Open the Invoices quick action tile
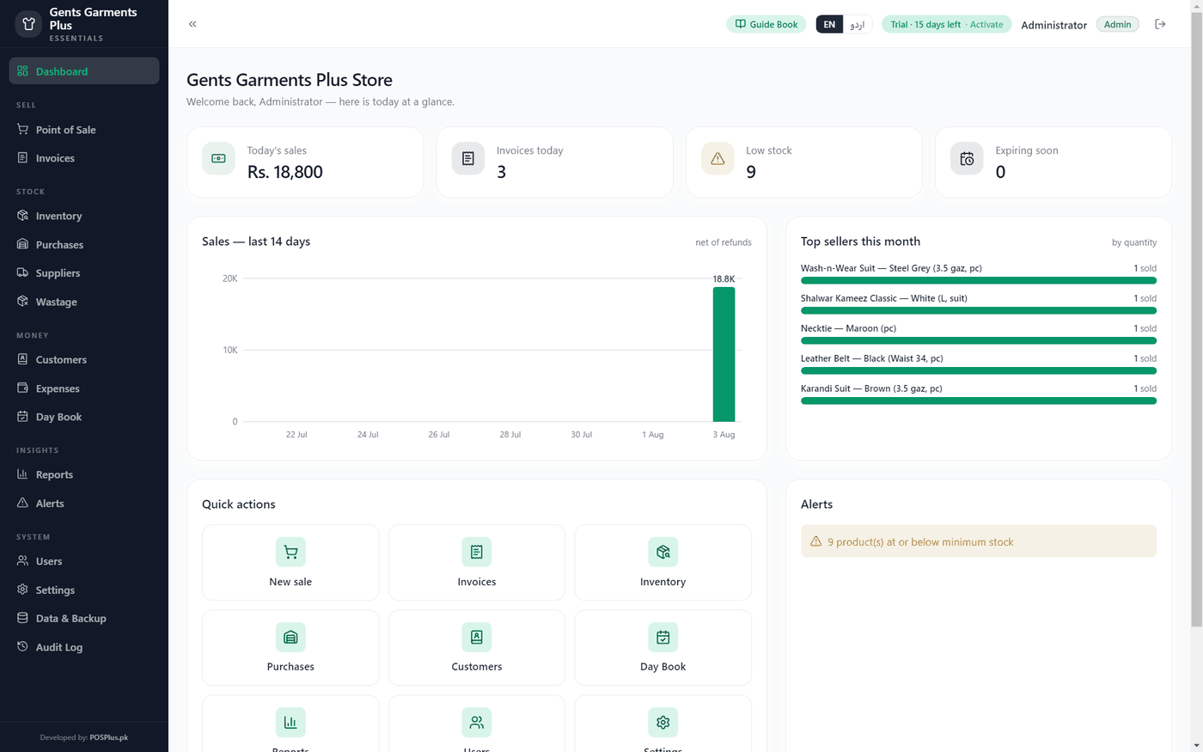This screenshot has width=1203, height=752. click(477, 562)
